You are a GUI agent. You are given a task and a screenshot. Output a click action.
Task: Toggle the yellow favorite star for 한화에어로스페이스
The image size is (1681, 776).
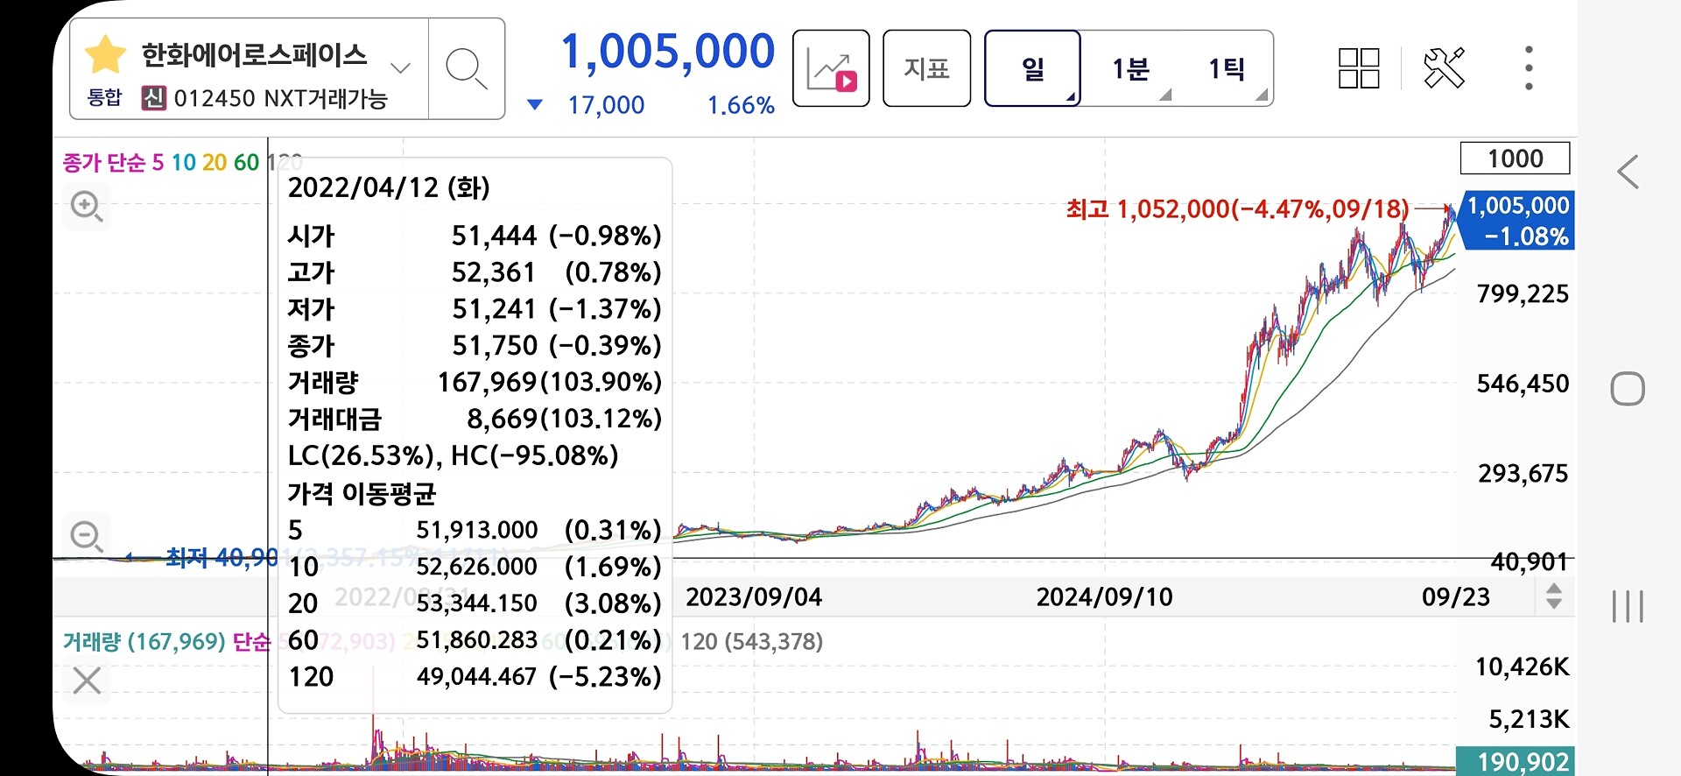click(105, 54)
